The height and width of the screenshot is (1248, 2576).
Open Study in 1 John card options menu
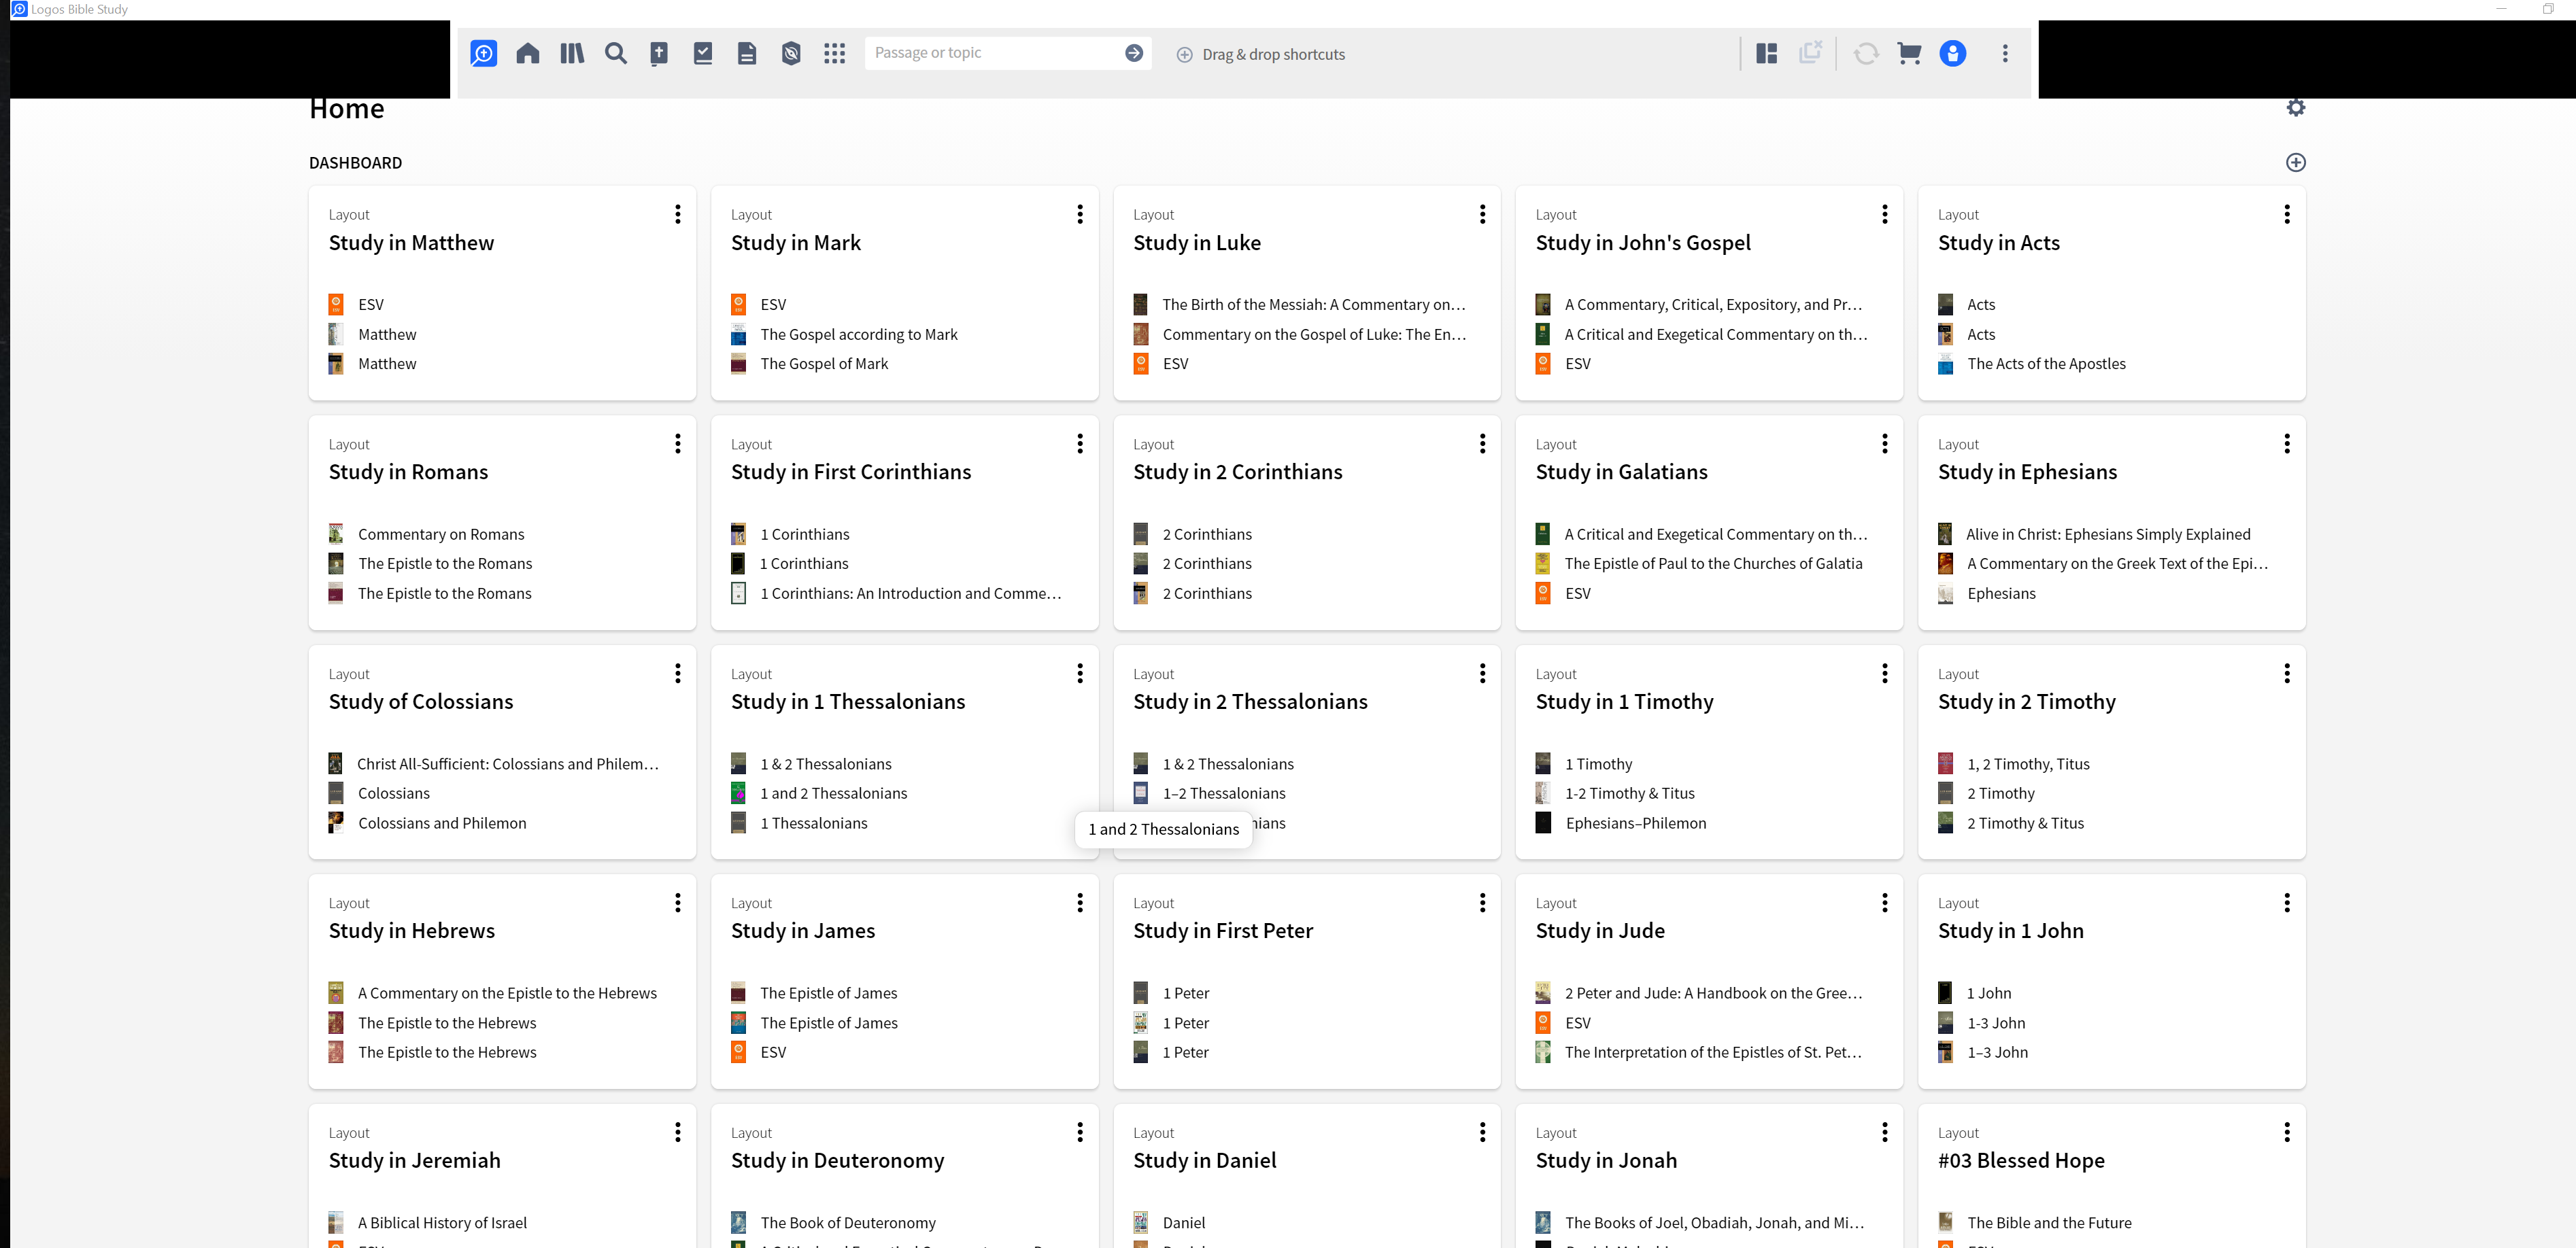pyautogui.click(x=2286, y=903)
